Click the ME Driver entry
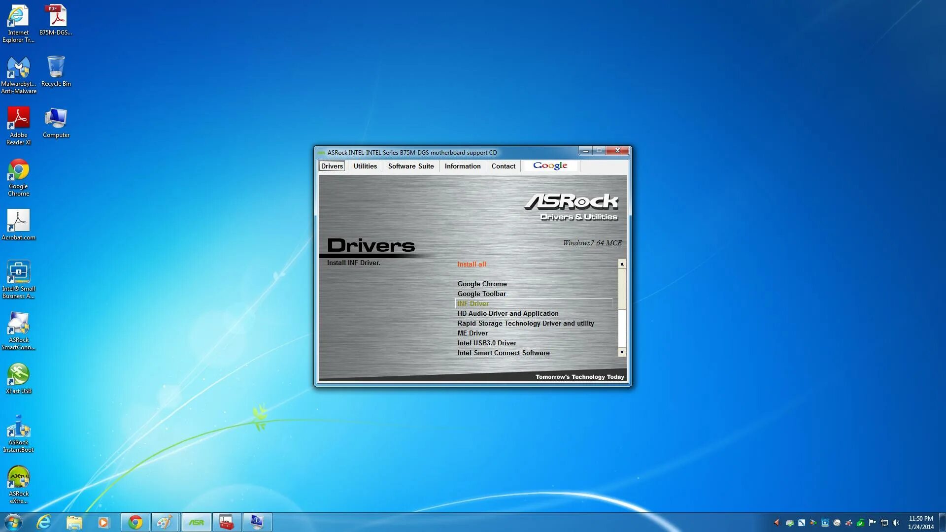Viewport: 946px width, 532px height. [x=473, y=333]
